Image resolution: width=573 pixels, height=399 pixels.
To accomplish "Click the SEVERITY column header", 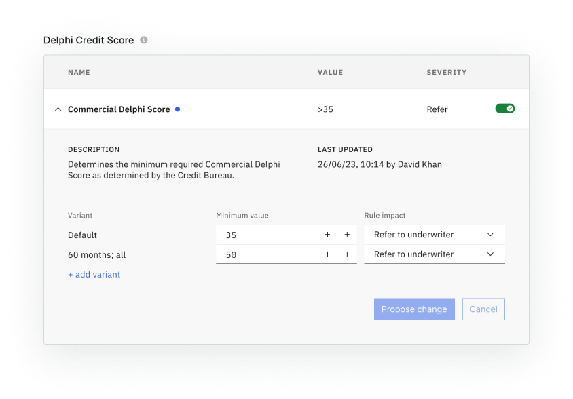I will point(446,73).
